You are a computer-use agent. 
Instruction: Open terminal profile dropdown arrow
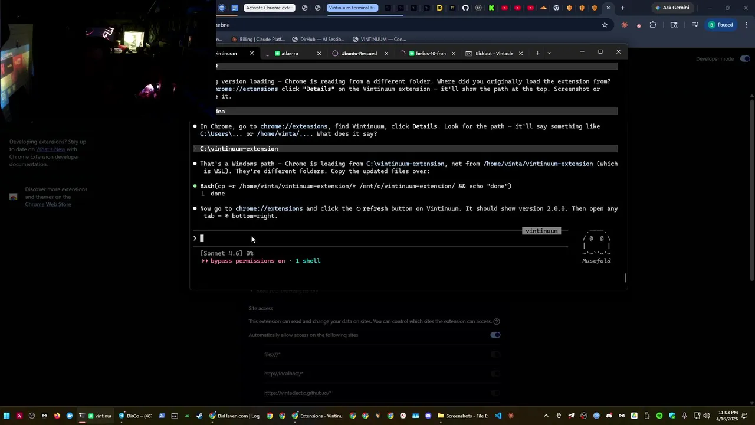(x=549, y=53)
